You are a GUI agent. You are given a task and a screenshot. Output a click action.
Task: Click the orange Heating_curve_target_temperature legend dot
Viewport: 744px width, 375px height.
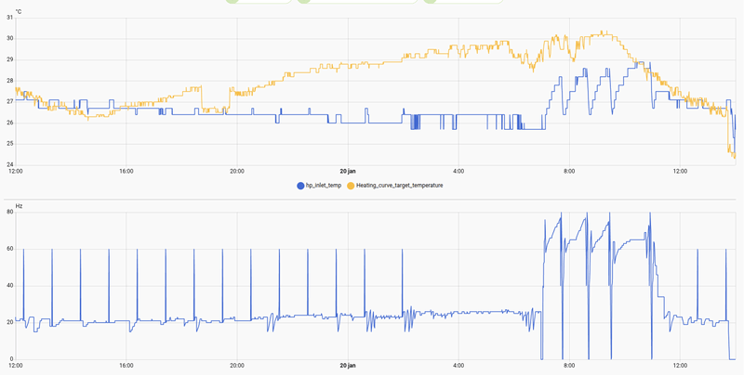(x=351, y=186)
